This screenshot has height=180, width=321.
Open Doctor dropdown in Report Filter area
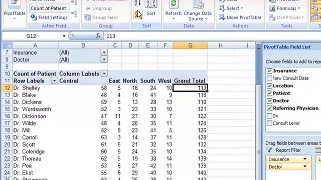305,166
